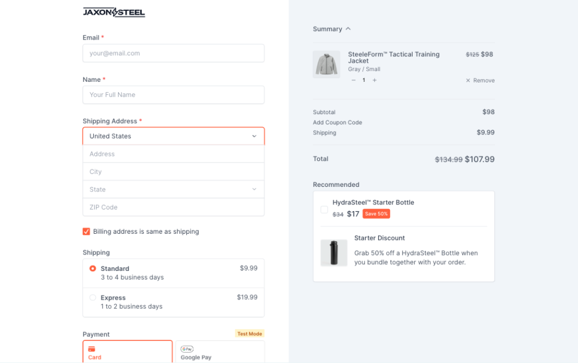
Task: Choose the Google Pay payment tab
Action: point(220,352)
